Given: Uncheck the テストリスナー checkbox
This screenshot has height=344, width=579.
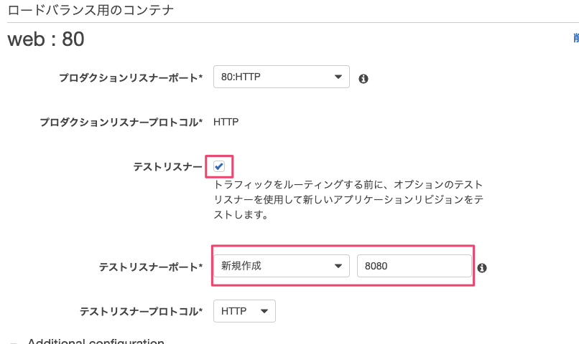Looking at the screenshot, I should point(219,166).
